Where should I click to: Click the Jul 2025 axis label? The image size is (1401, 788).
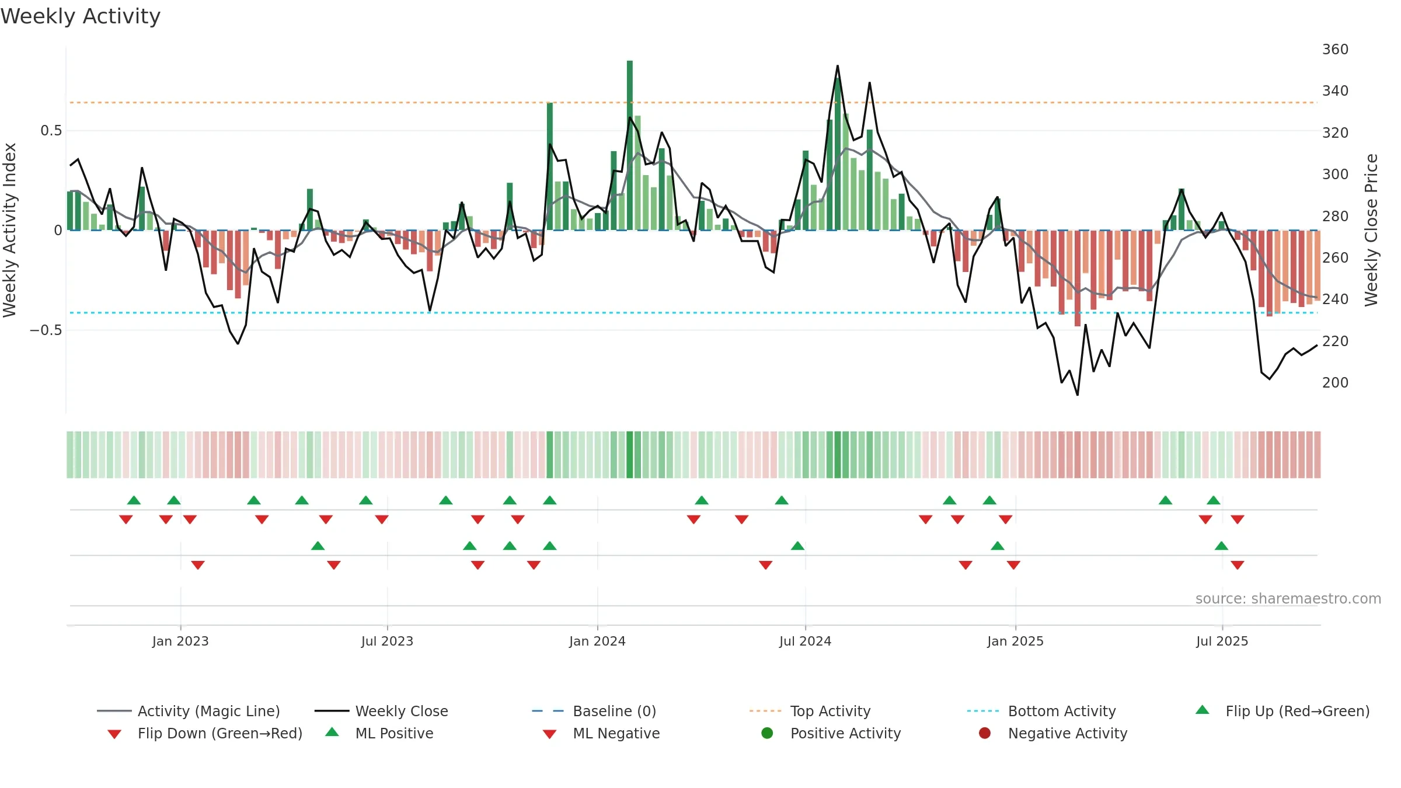pos(1222,641)
